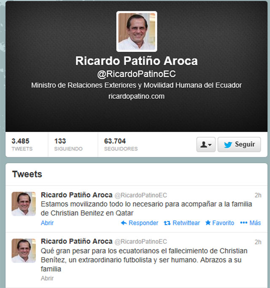View the 133 Siguiendo following list
Image resolution: width=270 pixels, height=288 pixels.
tap(68, 144)
